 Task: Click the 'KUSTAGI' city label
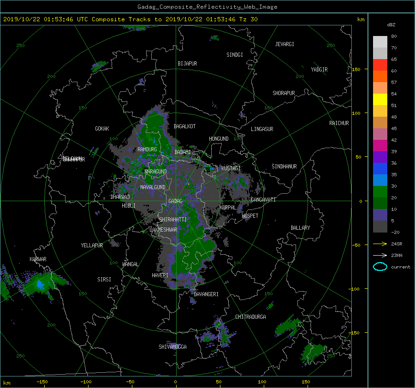tap(231, 168)
